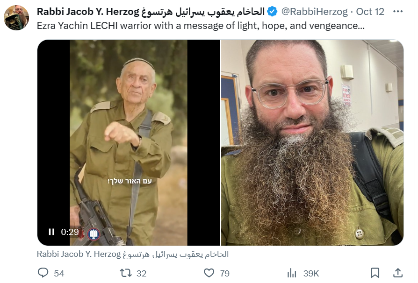Click the retweet arrows icon
The image size is (418, 283).
tap(126, 273)
